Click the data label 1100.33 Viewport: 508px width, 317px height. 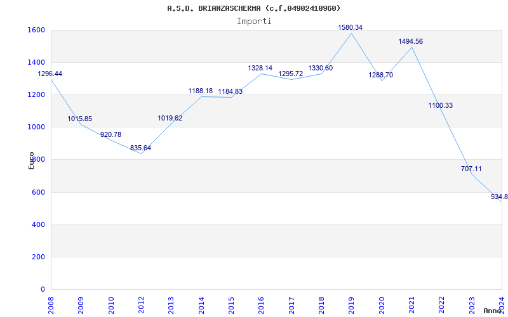coord(441,105)
